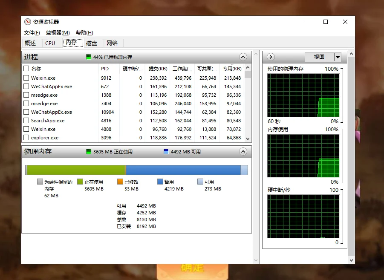Click the green 正在使用 indicator in 物理内存 header
This screenshot has height=280, width=384.
[88, 152]
